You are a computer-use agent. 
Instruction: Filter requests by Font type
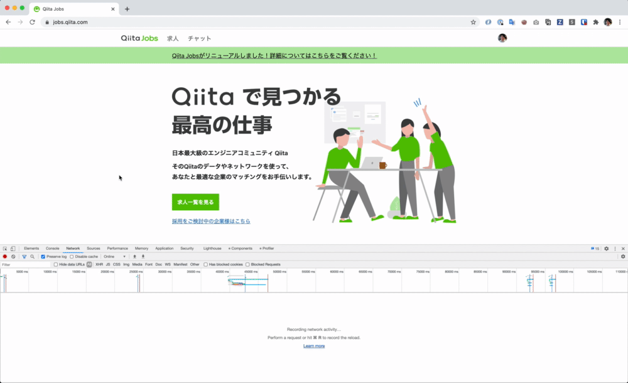(x=149, y=264)
